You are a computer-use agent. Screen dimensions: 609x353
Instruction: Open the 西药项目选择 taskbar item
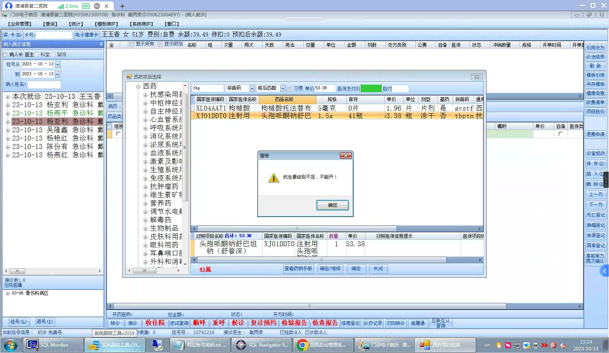[446, 345]
